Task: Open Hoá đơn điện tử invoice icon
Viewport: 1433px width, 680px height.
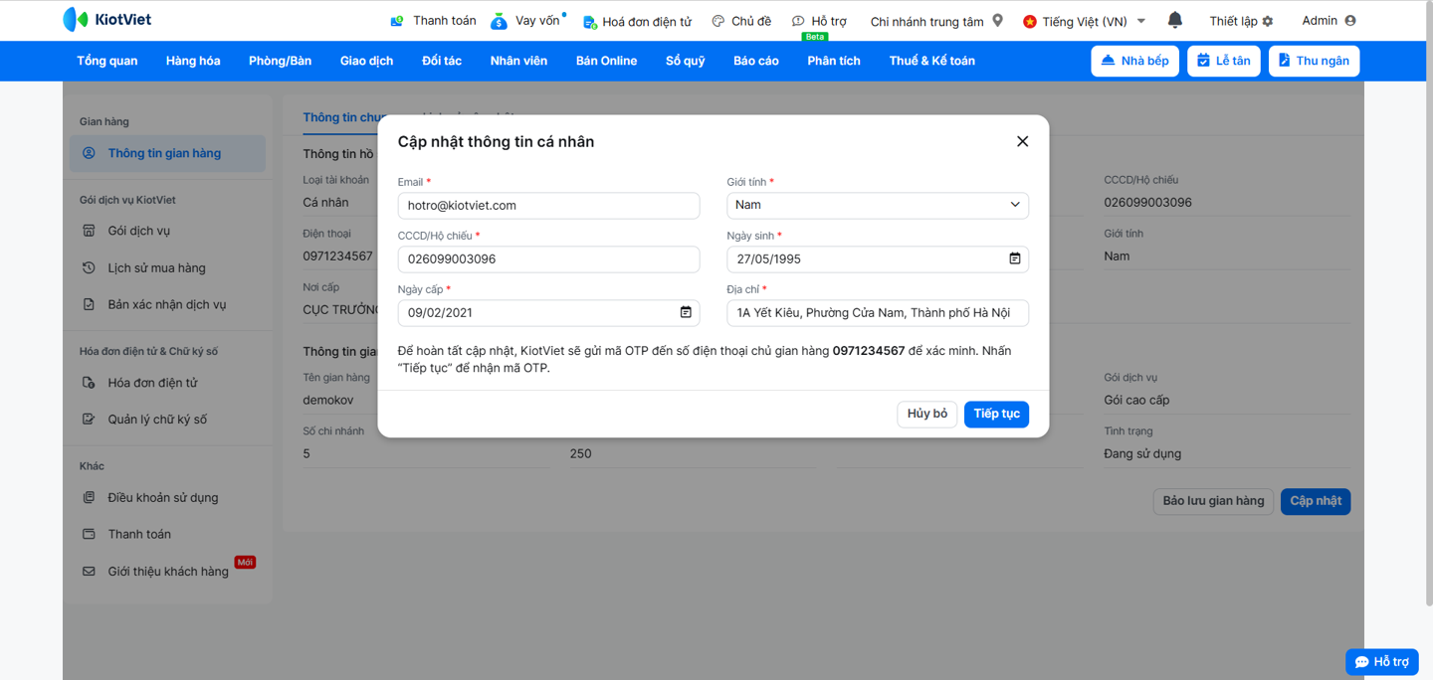Action: [x=589, y=22]
